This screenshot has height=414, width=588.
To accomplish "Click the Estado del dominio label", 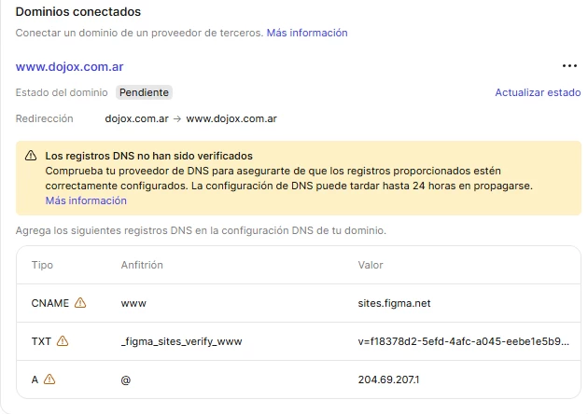I will coord(62,92).
